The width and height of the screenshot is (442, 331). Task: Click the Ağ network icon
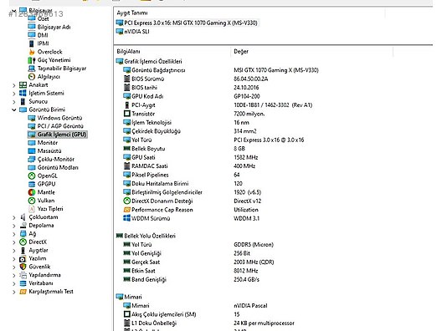point(23,233)
